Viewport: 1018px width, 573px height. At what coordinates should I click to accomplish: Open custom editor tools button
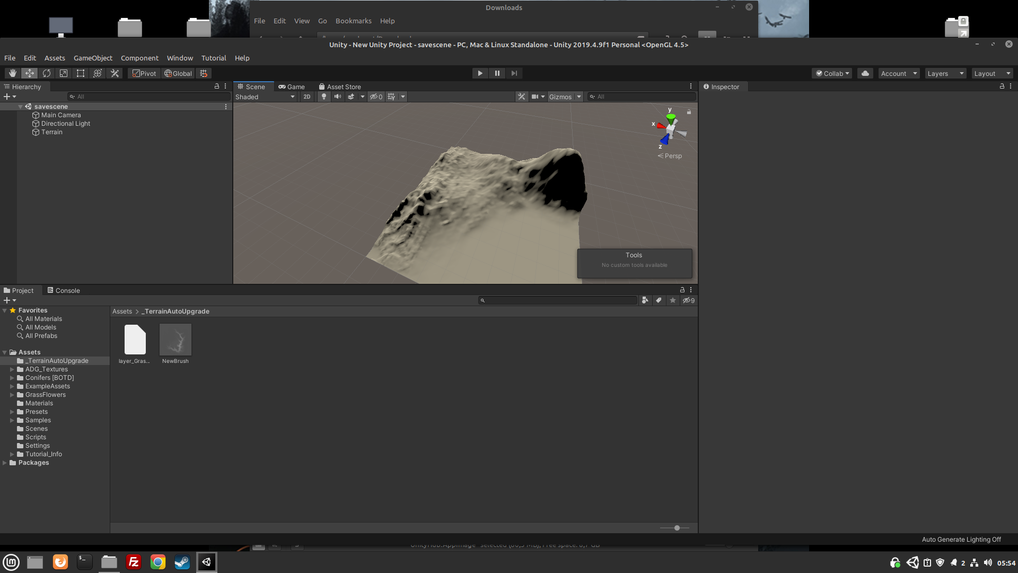[115, 73]
